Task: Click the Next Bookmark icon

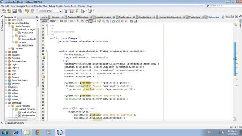Action: coord(104,21)
